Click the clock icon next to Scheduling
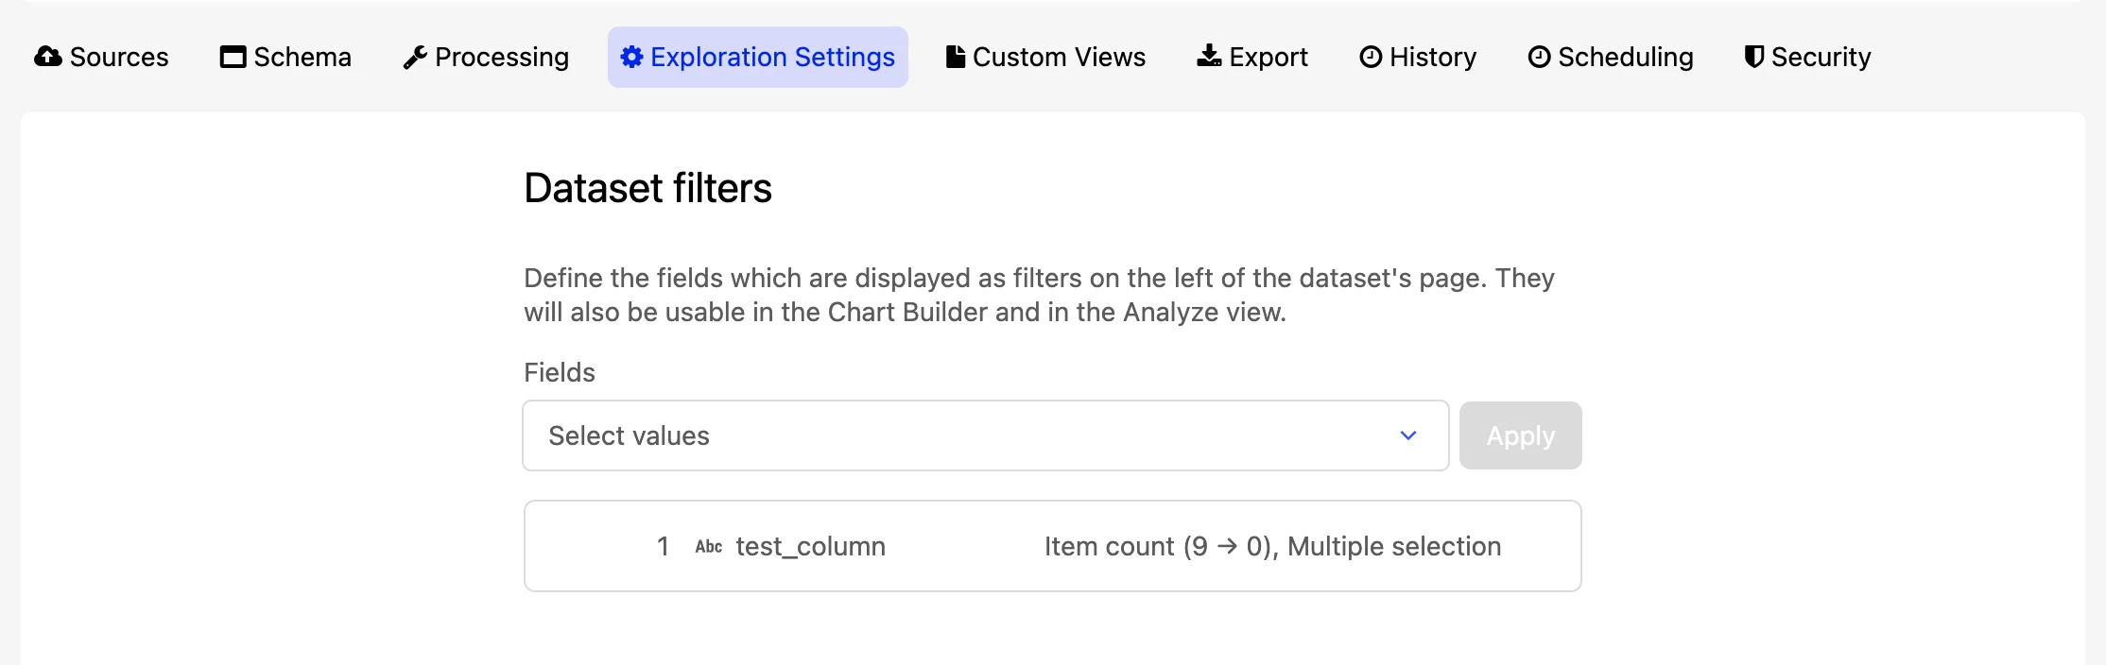This screenshot has height=665, width=2106. [1539, 57]
